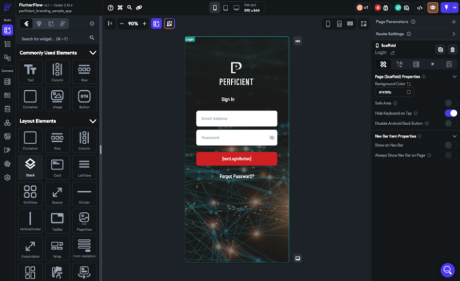The image size is (460, 281).
Task: Select the desktop canvas size view
Action: click(x=237, y=8)
